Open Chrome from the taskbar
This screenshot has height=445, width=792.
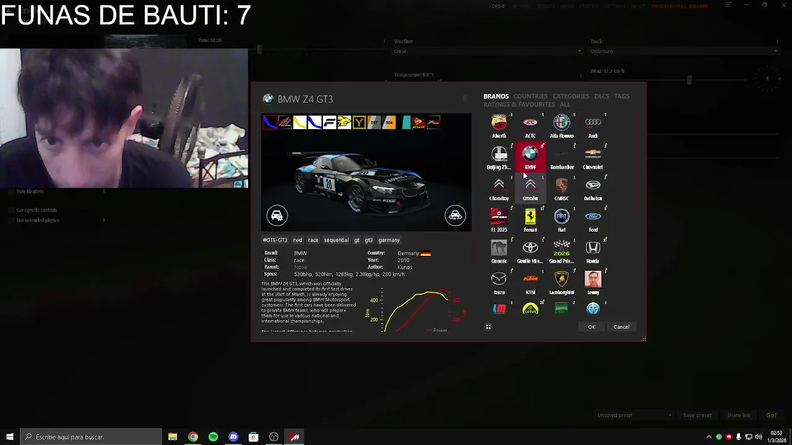[193, 437]
